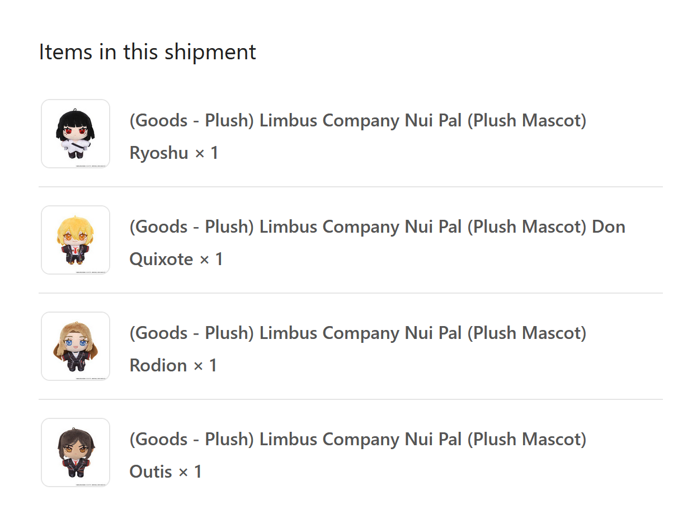This screenshot has width=678, height=528.
Task: Click the 'Items in this shipment' heading
Action: (x=148, y=51)
